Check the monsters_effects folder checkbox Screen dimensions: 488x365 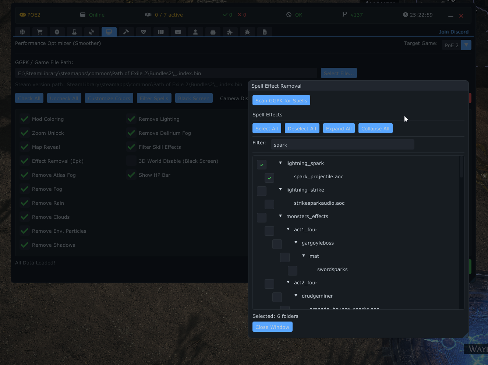(262, 218)
